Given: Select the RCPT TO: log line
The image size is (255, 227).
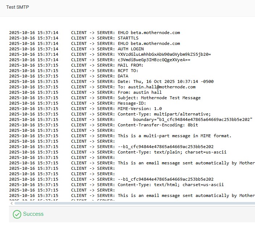Looking at the screenshot, I should [128, 71].
